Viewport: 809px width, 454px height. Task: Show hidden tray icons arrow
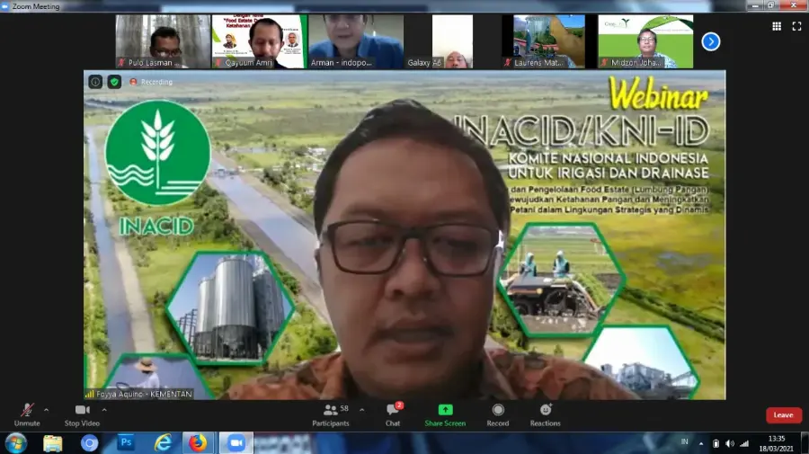pos(700,443)
